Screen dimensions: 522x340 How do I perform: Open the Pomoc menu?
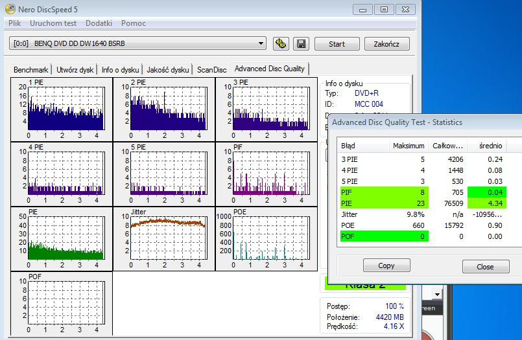[x=133, y=23]
